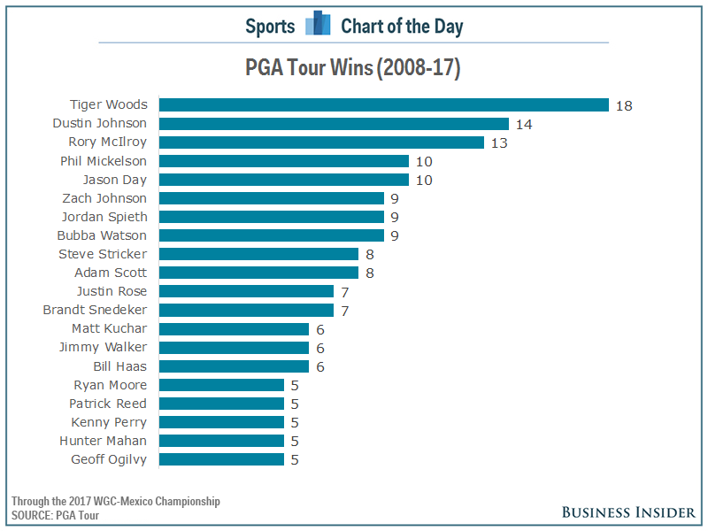Click the Zach Johnson name label

(104, 198)
